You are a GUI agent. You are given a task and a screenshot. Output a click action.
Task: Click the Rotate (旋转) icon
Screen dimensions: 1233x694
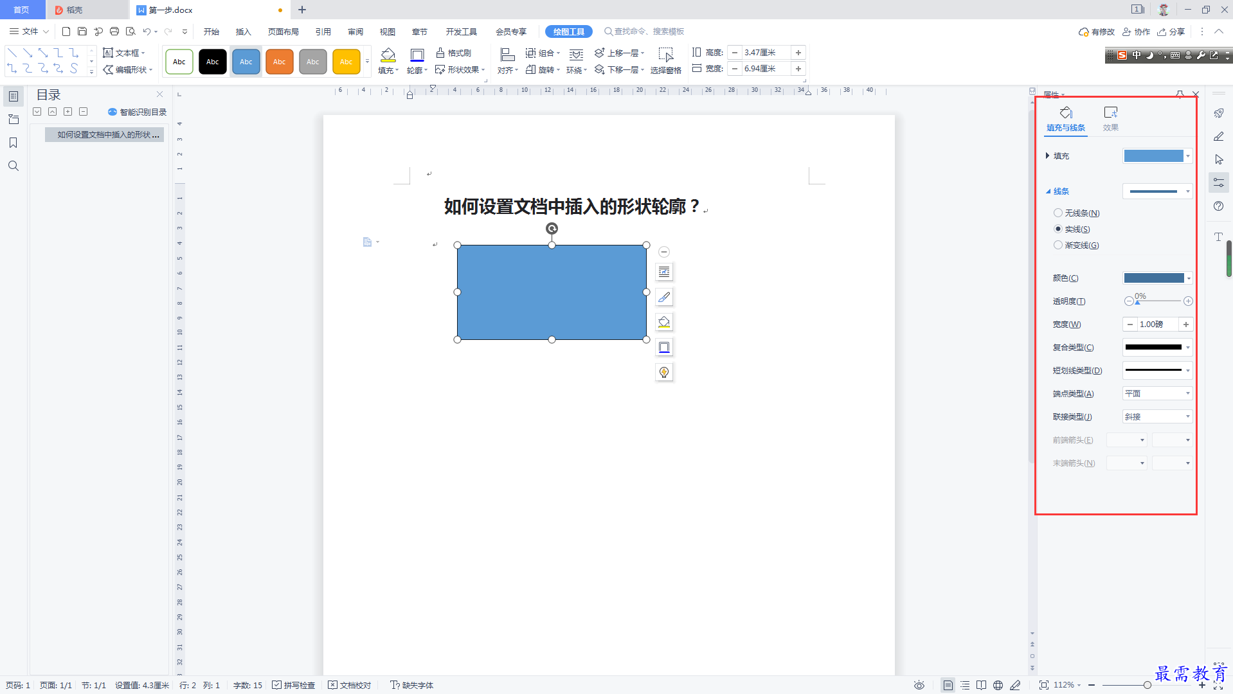click(531, 69)
